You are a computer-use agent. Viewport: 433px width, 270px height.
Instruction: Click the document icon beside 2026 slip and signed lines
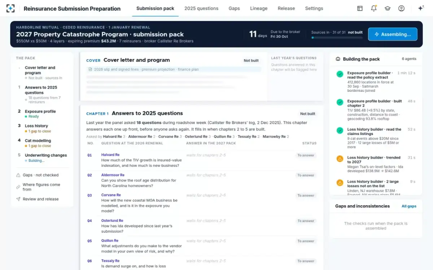click(91, 69)
